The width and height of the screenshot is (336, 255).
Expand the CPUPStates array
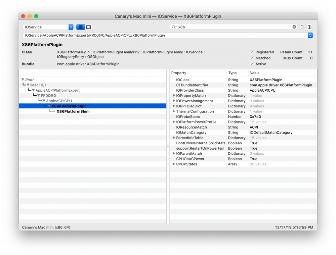click(x=174, y=164)
